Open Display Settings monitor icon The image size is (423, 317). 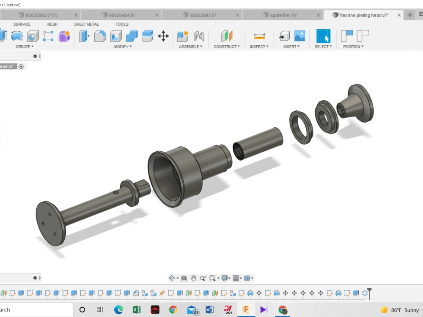pos(225,278)
